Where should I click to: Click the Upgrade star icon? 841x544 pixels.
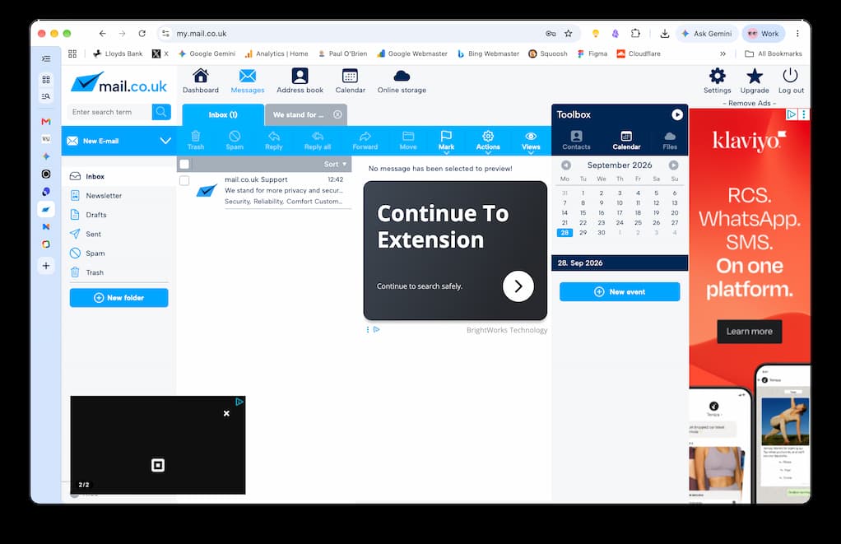click(x=755, y=77)
